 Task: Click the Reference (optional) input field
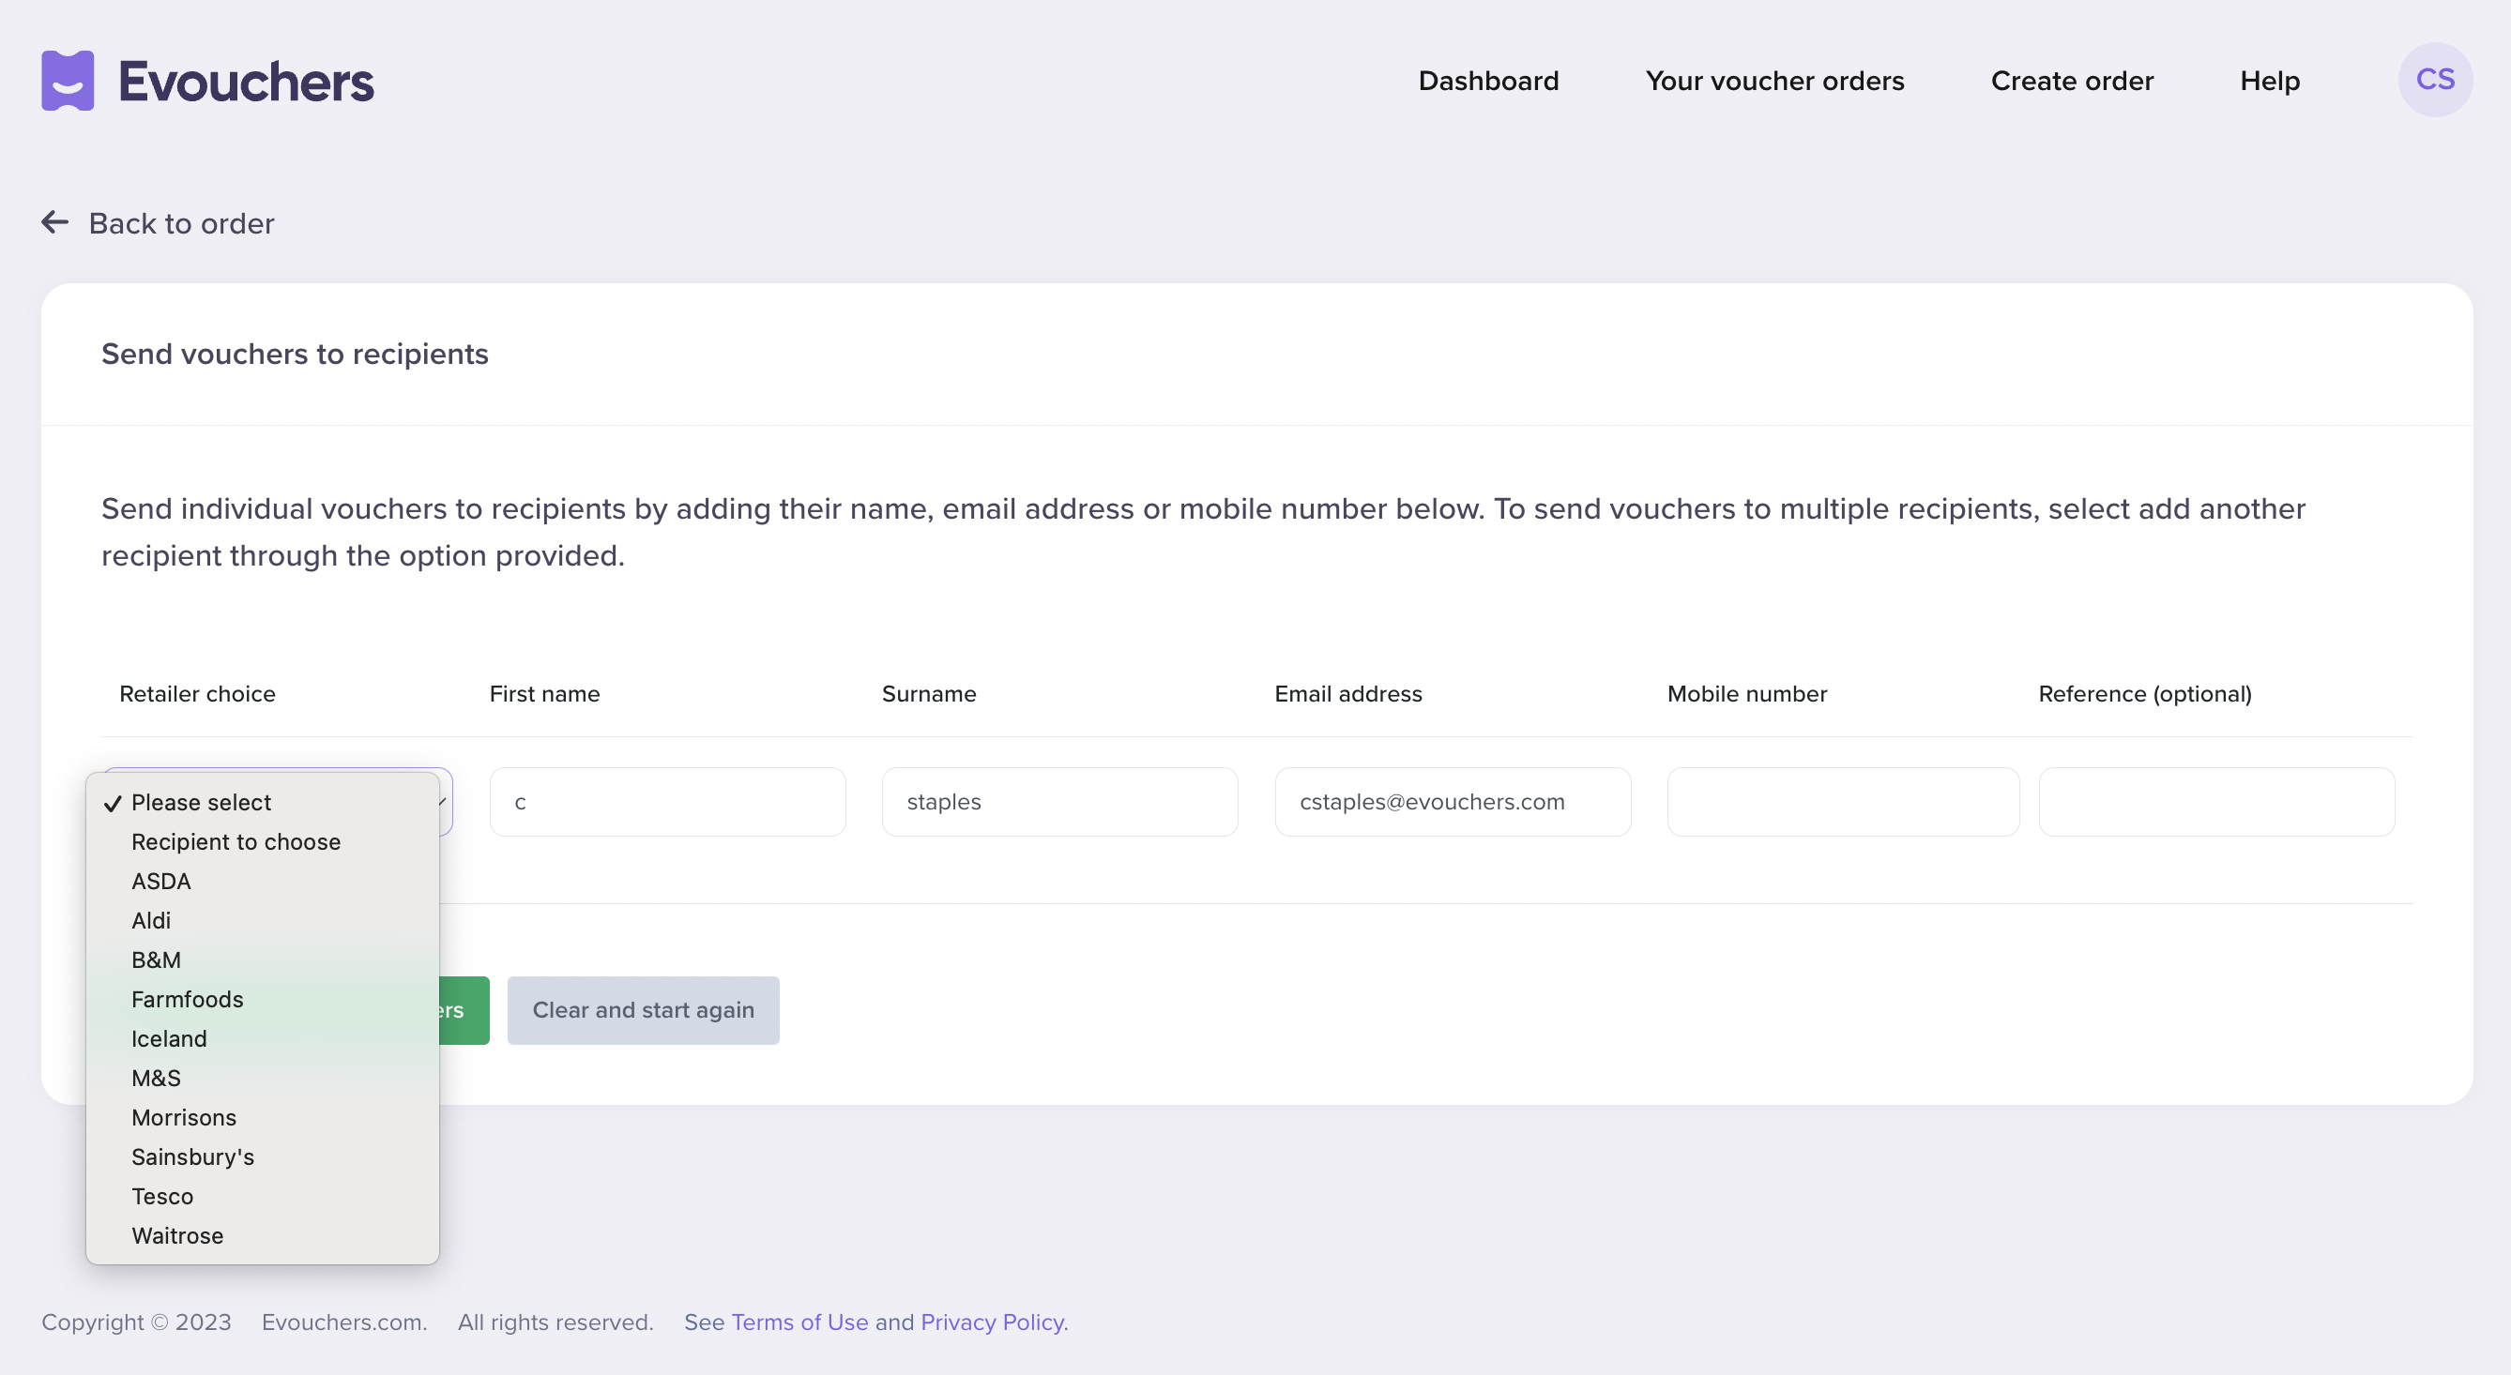tap(2216, 802)
